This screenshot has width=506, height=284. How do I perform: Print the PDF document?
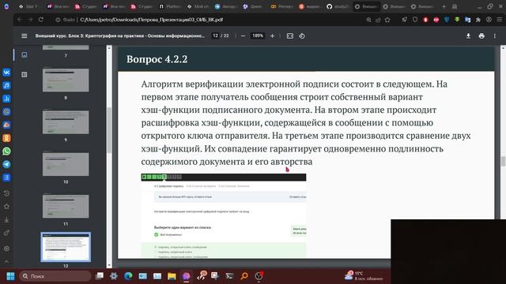coord(481,35)
